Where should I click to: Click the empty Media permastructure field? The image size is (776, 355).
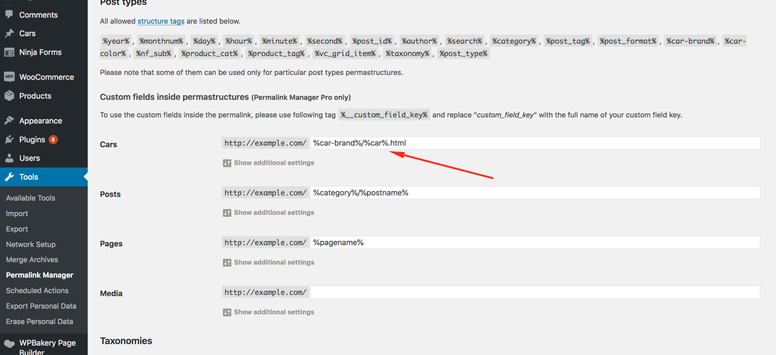pos(535,292)
